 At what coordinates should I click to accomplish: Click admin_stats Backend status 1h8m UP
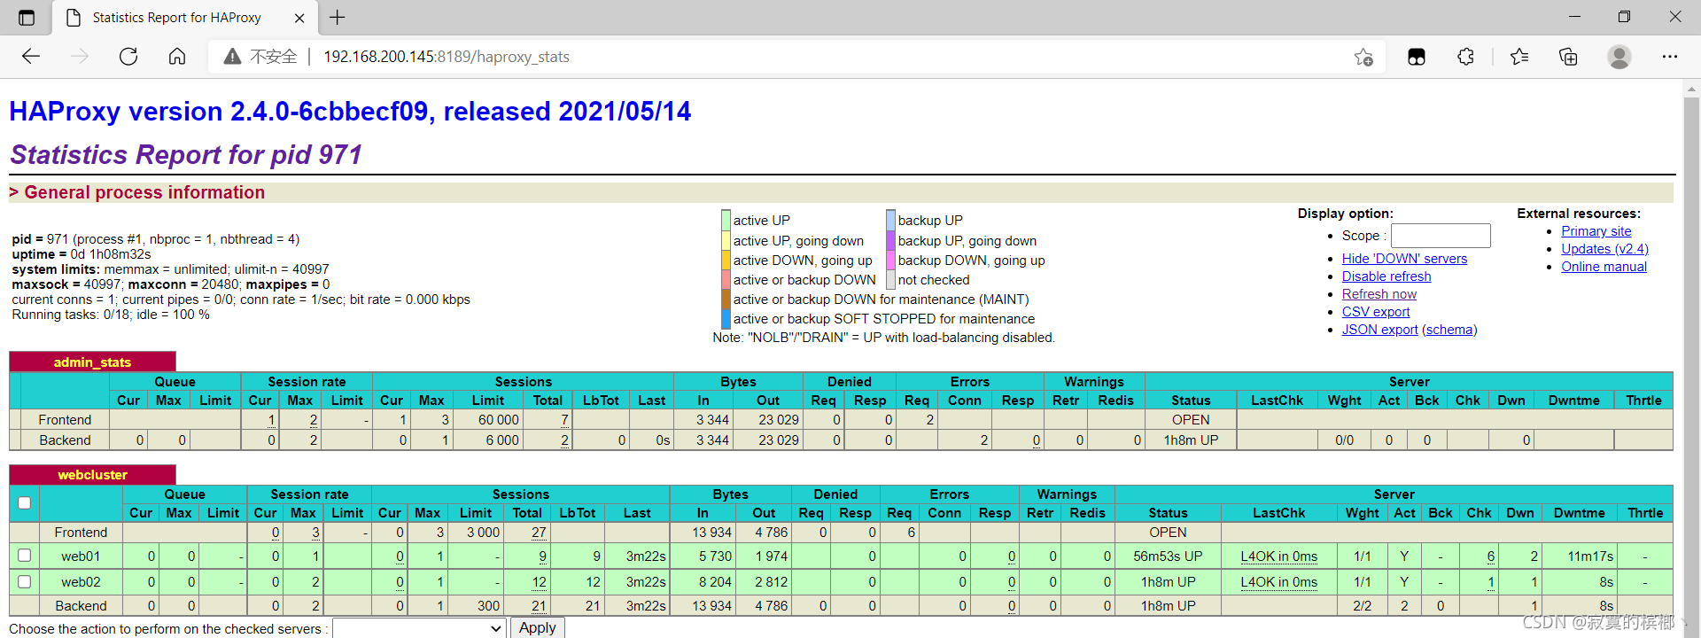pyautogui.click(x=1191, y=440)
